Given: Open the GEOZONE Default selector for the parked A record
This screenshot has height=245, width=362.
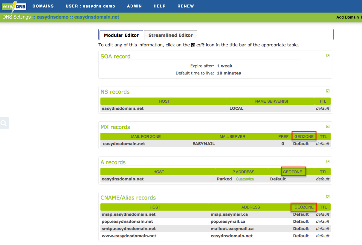Looking at the screenshot, I should (278, 179).
